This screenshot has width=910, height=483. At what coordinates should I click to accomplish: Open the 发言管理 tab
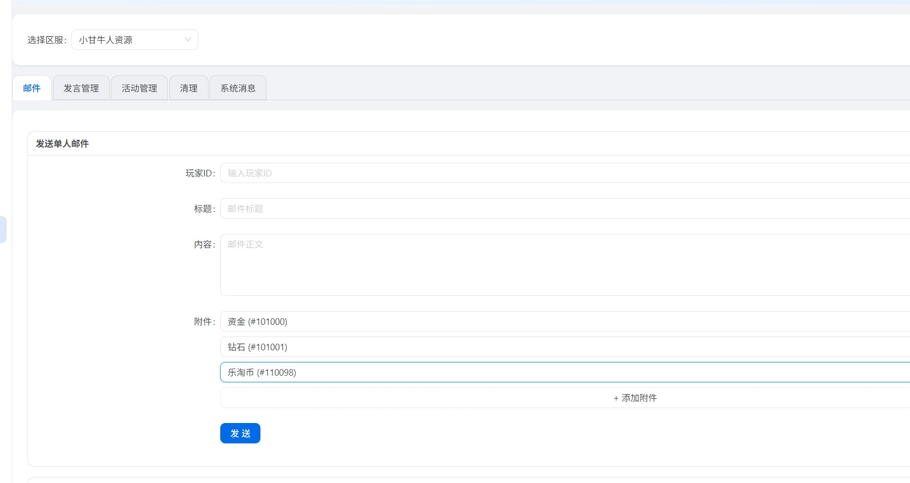81,88
